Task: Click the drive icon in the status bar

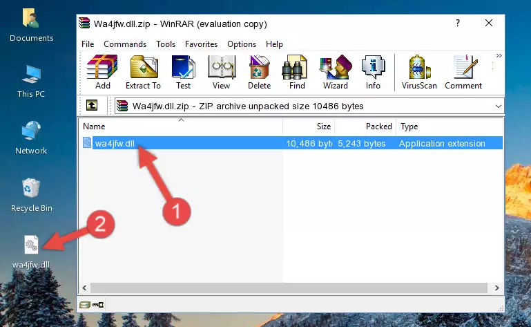Action: coord(85,305)
